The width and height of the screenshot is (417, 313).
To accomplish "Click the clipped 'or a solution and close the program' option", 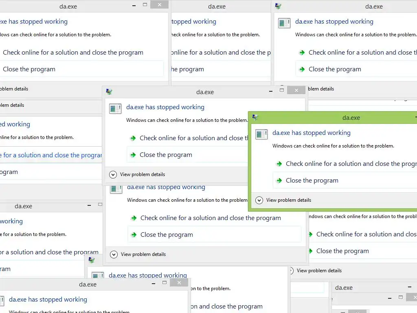I will click(49, 252).
